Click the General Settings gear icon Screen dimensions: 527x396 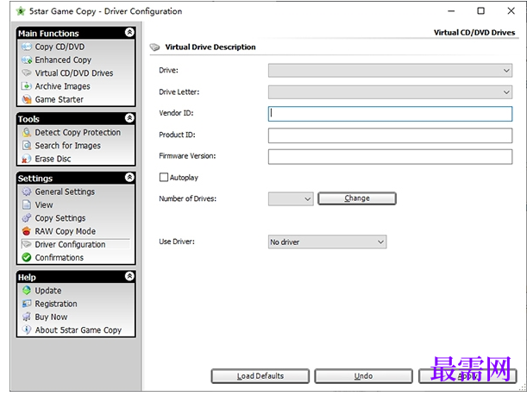click(x=27, y=192)
